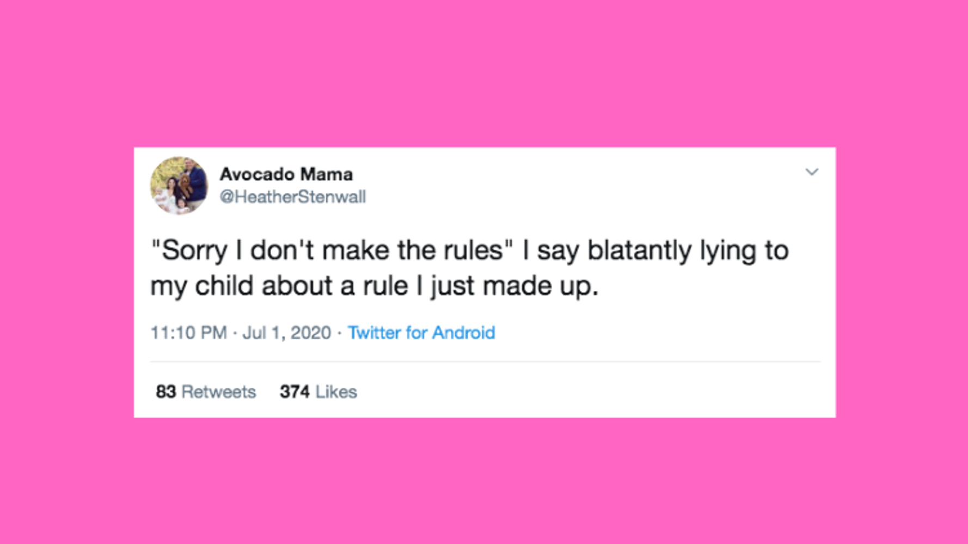Click the word Retweets label
The height and width of the screenshot is (544, 968).
(218, 392)
